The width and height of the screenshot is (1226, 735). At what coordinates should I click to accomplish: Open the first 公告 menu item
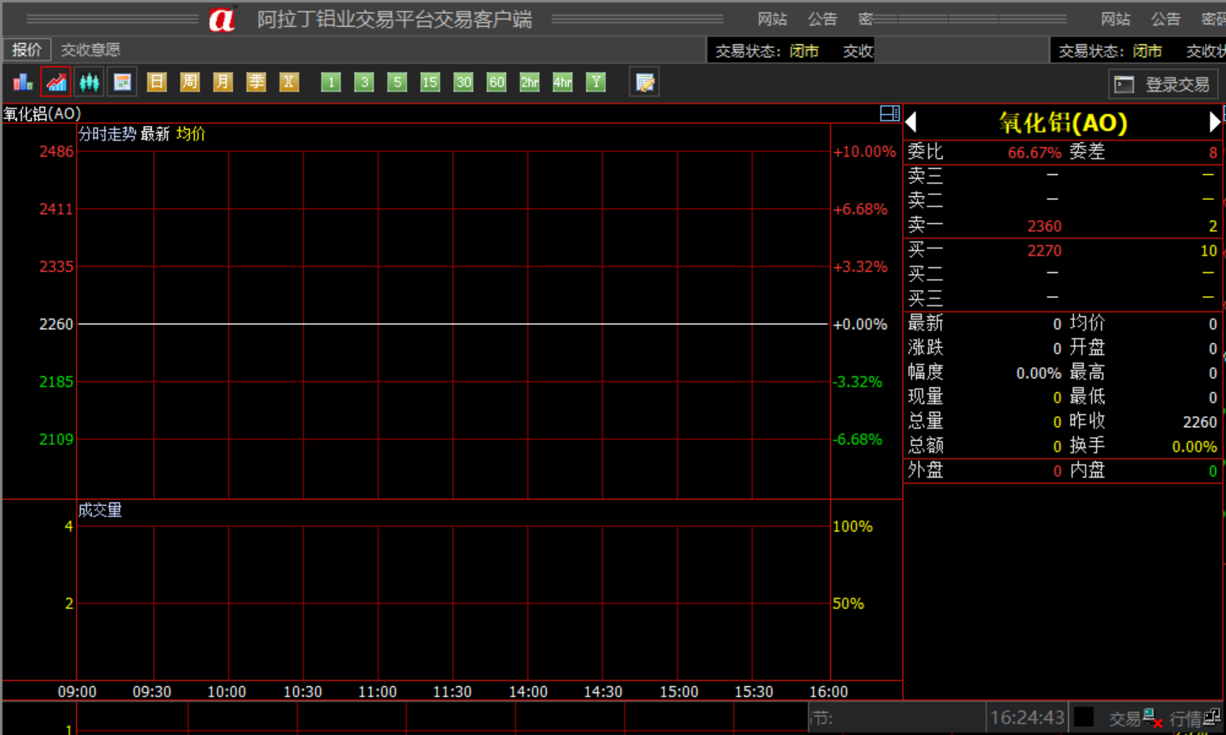point(823,19)
